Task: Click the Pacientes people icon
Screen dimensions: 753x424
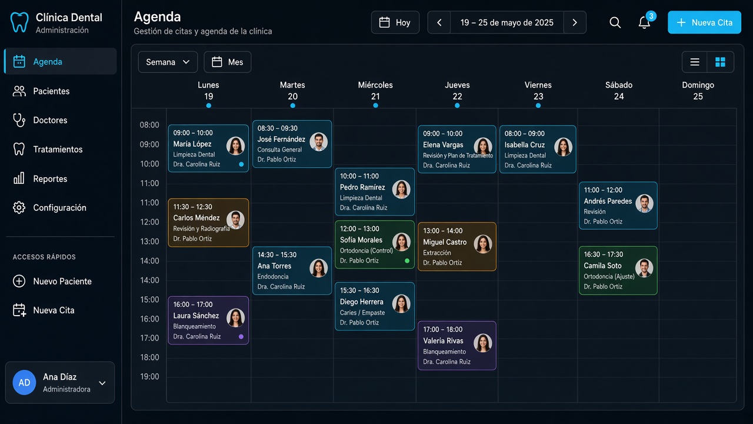Action: point(19,91)
